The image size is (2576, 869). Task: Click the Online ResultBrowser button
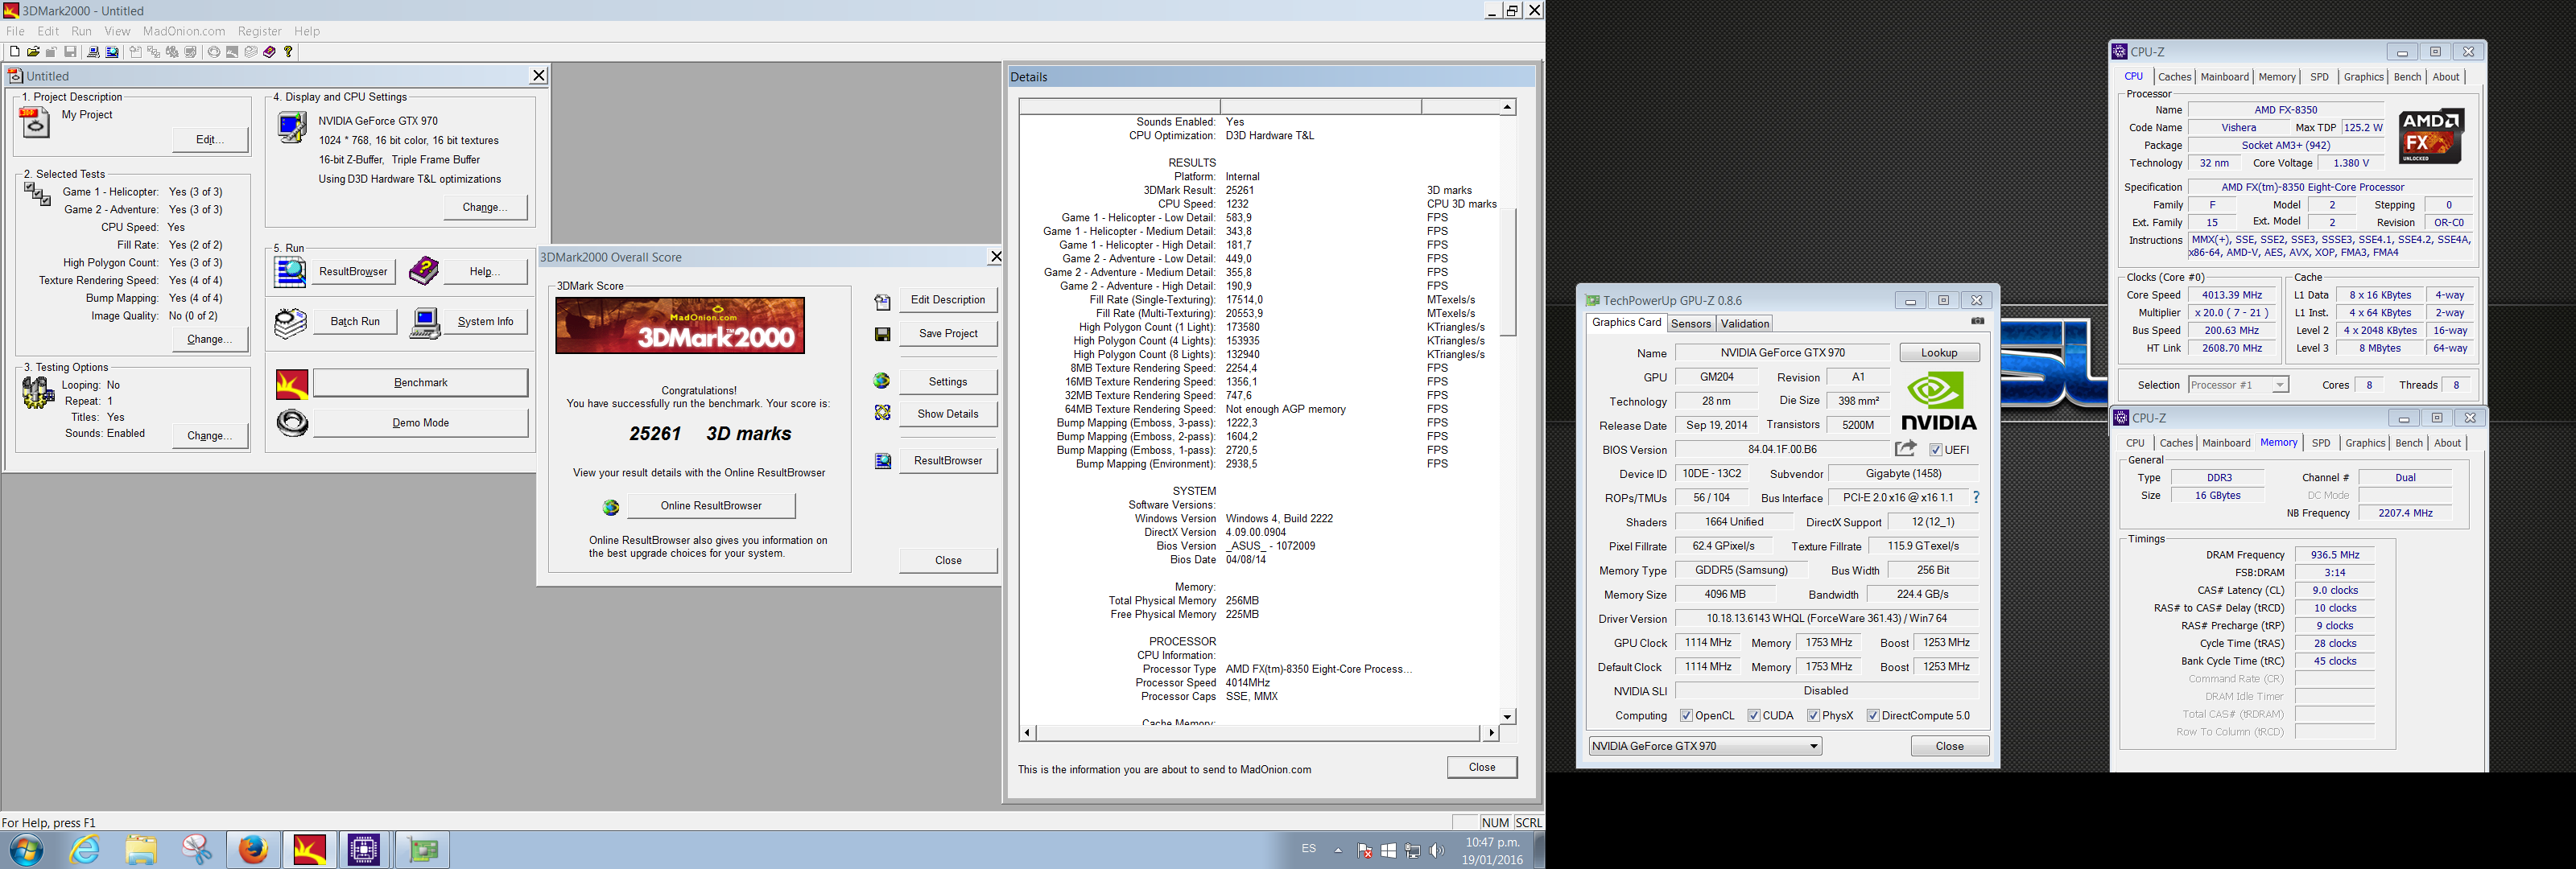[711, 506]
